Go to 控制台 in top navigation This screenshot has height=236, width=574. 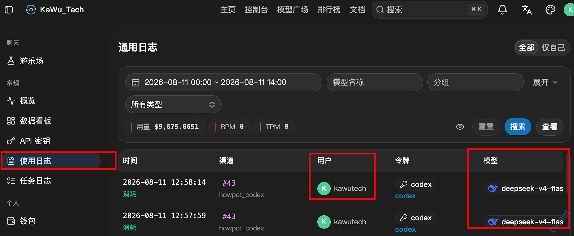(x=256, y=10)
